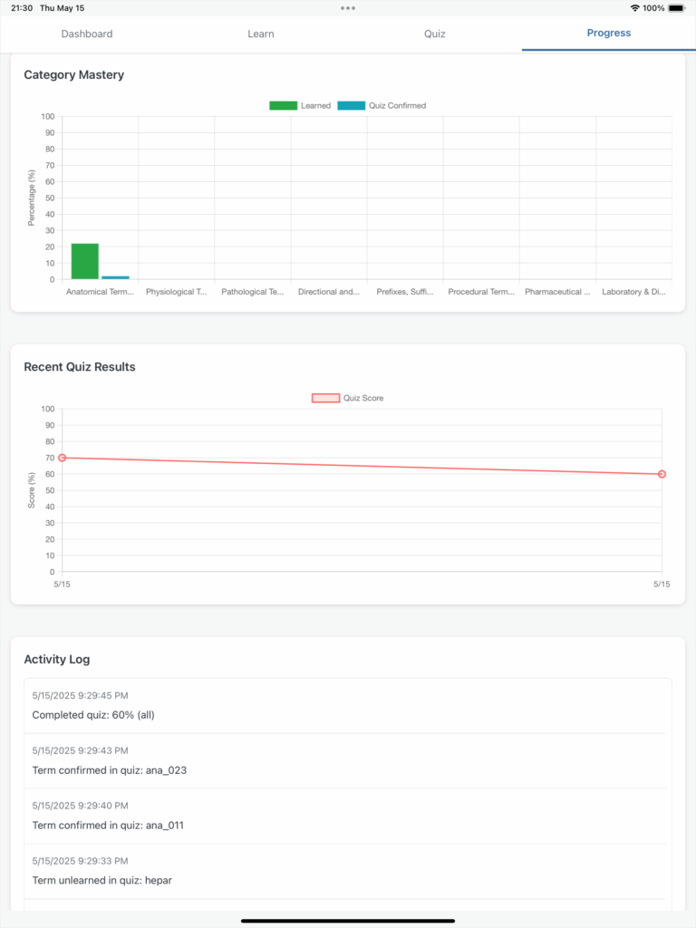
Task: Click the 'Quiz Confirmed' legend label
Action: click(x=397, y=105)
